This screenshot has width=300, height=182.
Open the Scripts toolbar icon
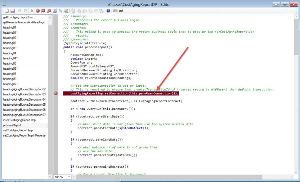tap(66, 11)
